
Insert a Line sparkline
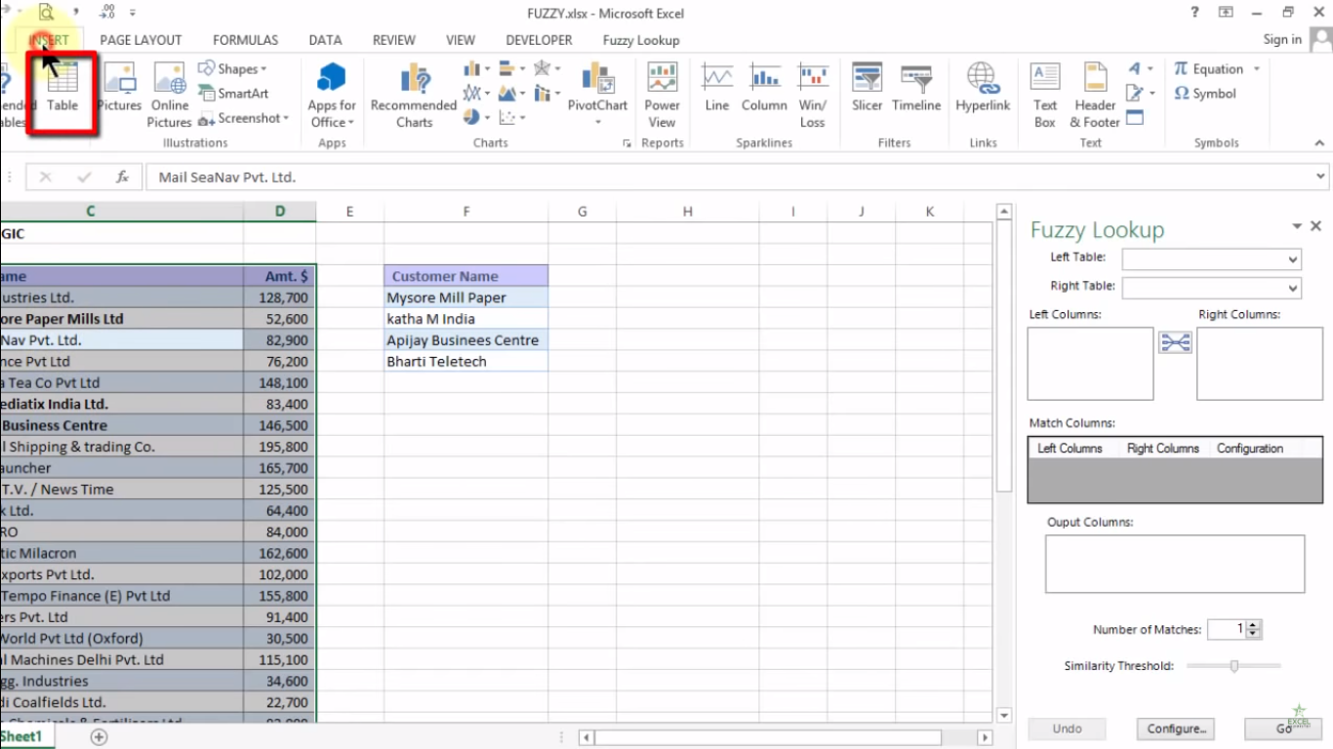(x=717, y=88)
